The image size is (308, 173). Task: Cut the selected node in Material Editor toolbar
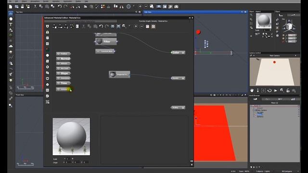click(x=83, y=26)
